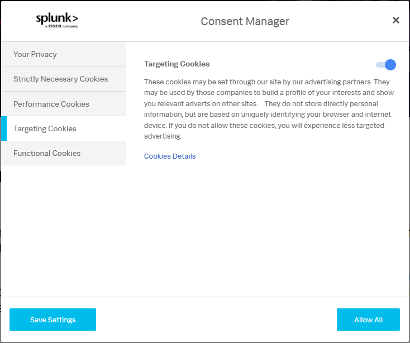
Task: Click the 'a Cisco company' tagline
Action: click(x=61, y=26)
